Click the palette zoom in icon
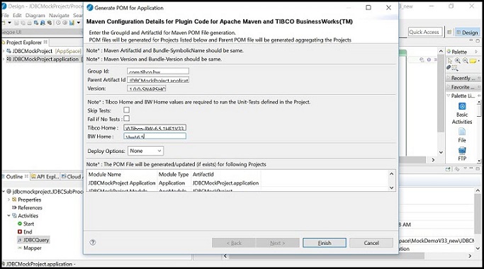The image size is (484, 269). coord(458,61)
